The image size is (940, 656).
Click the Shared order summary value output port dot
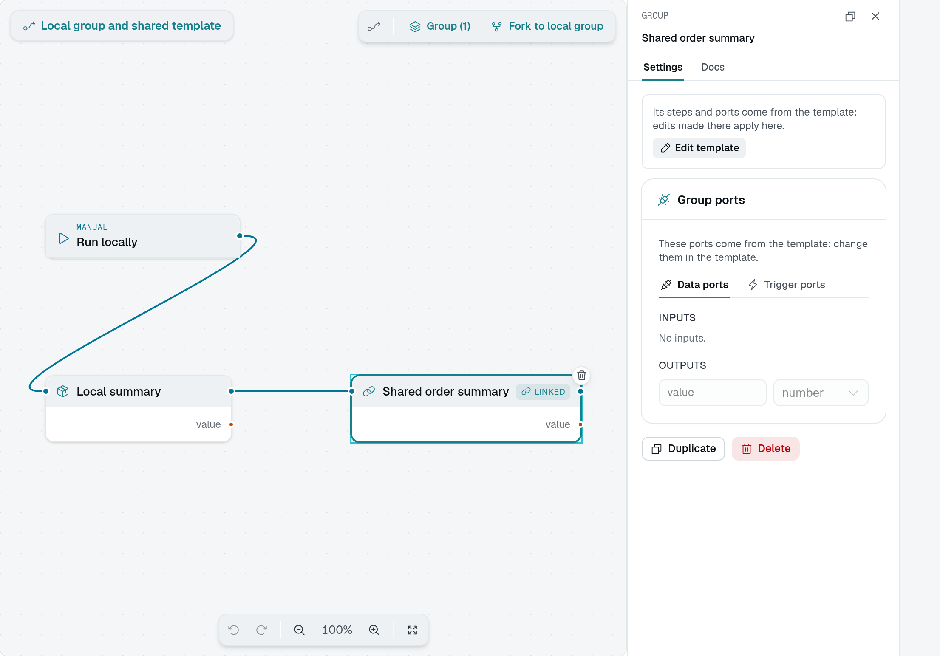pos(580,424)
